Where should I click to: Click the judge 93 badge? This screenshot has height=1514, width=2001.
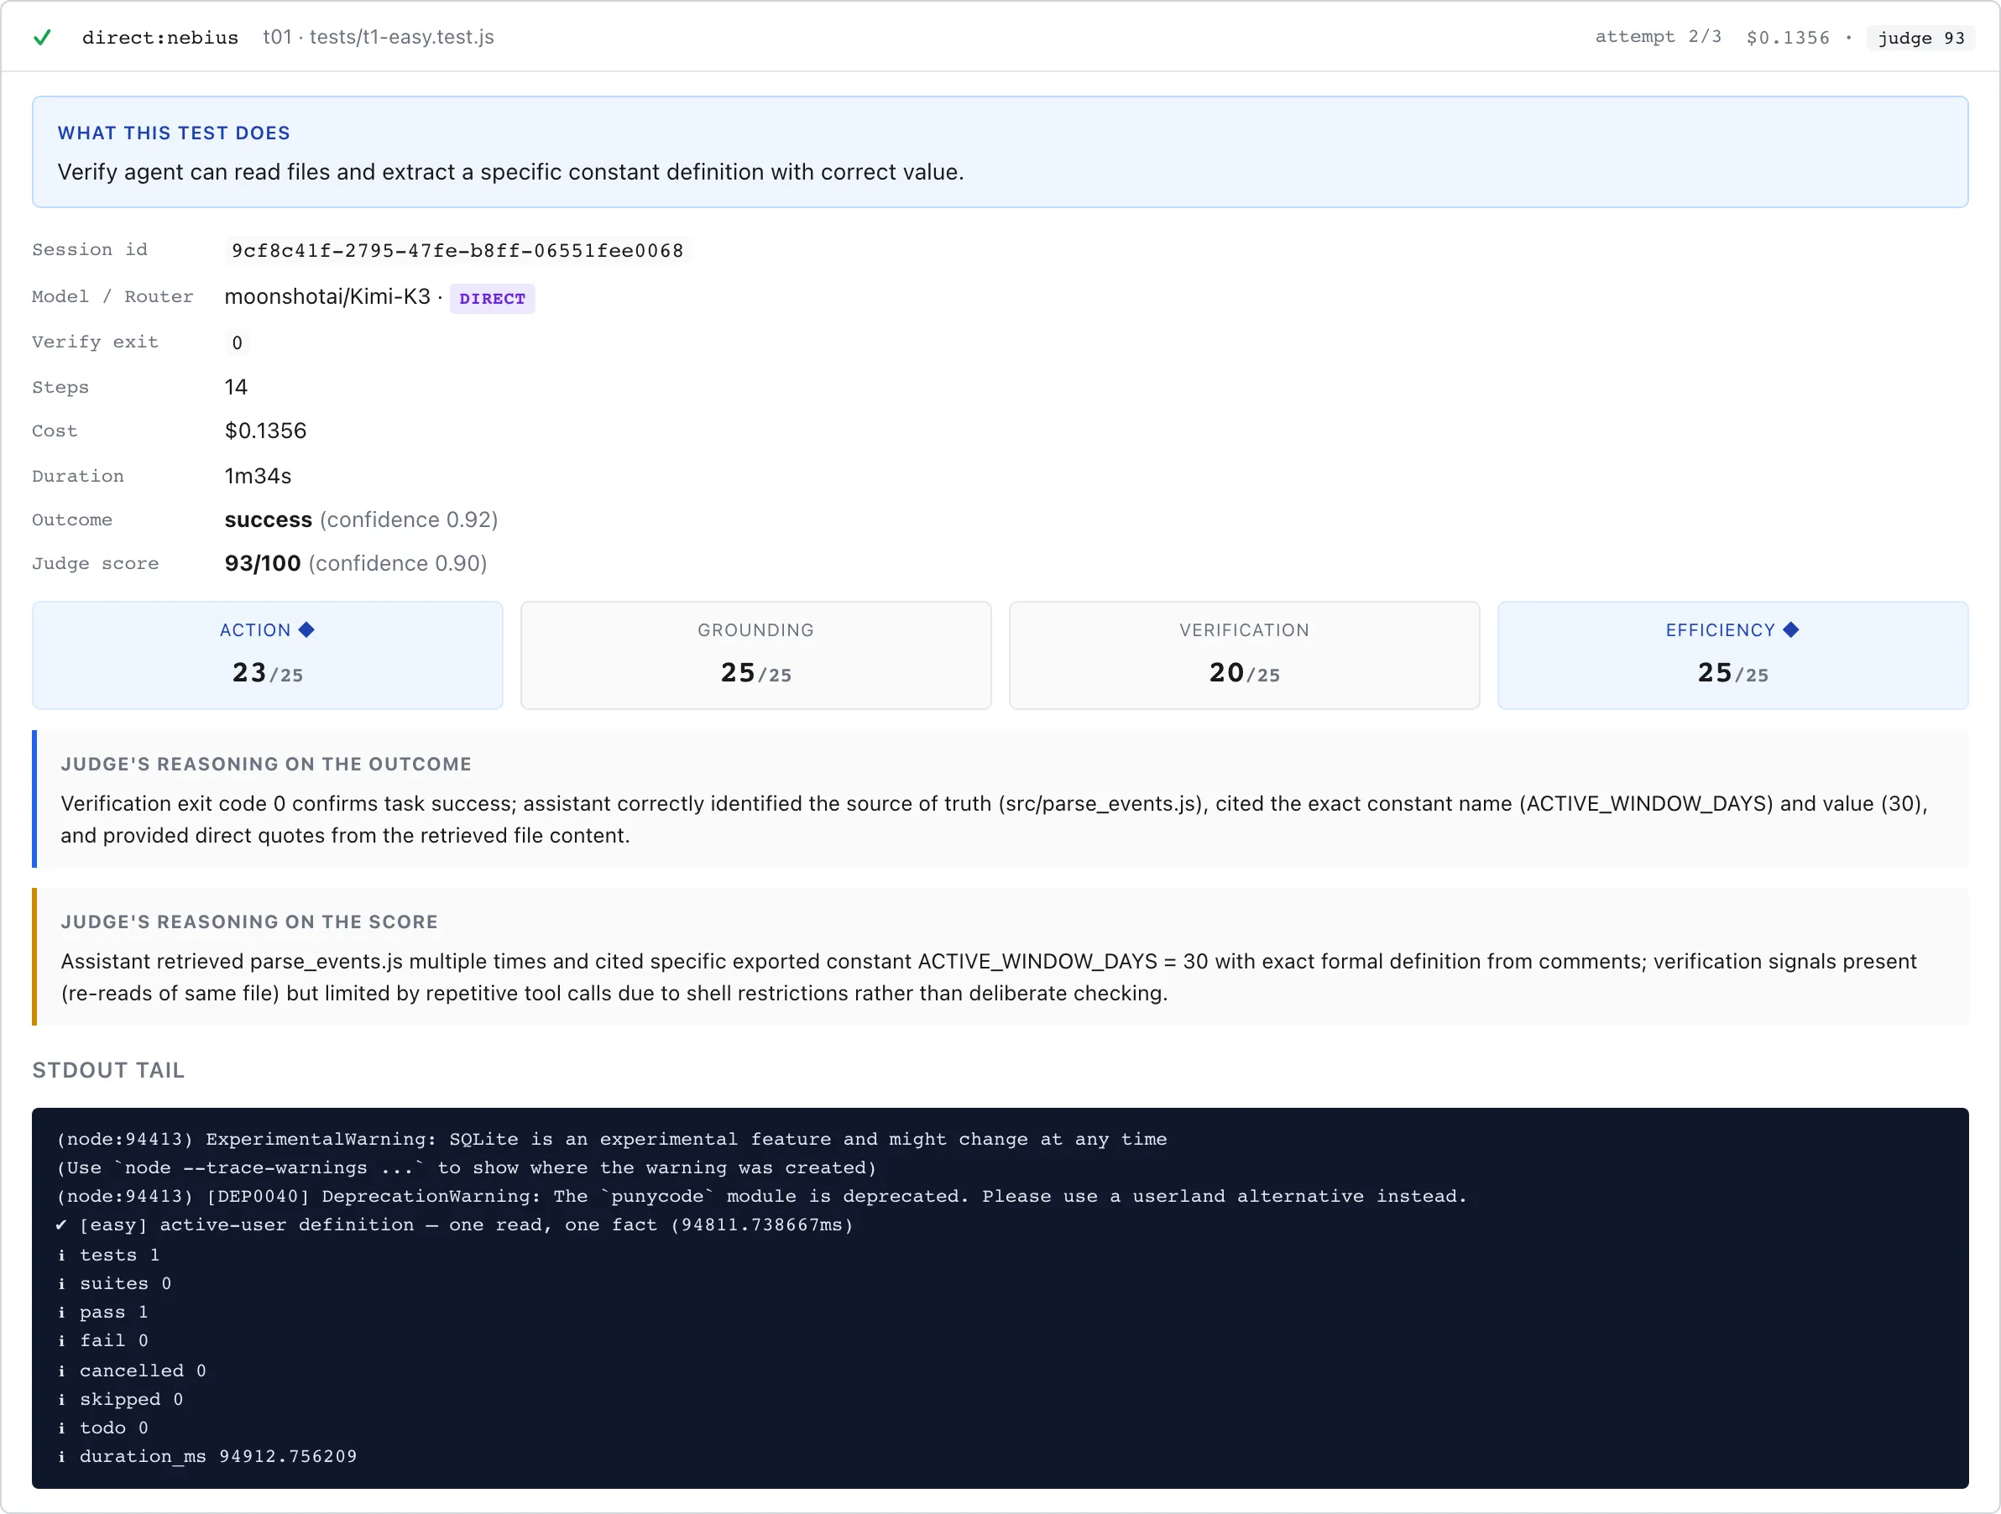tap(1920, 37)
